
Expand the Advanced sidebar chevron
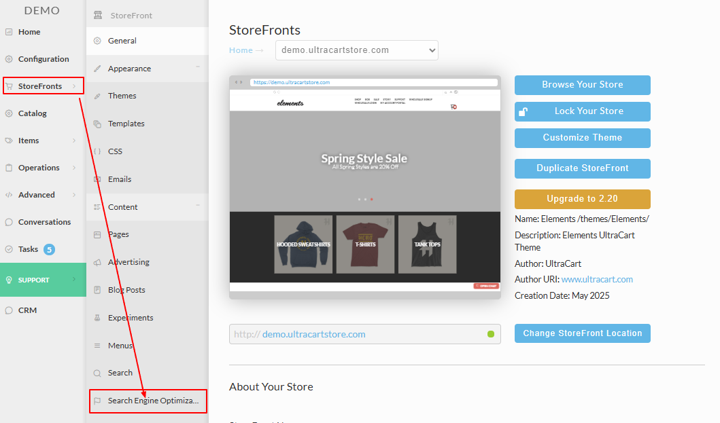pos(74,195)
